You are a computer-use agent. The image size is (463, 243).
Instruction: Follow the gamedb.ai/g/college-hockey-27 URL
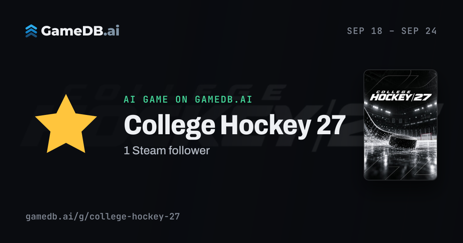[x=103, y=216]
